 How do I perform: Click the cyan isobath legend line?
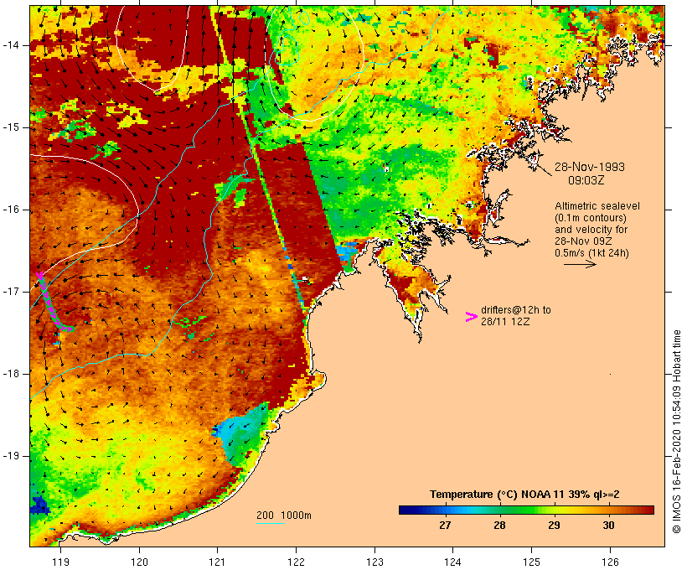[271, 523]
